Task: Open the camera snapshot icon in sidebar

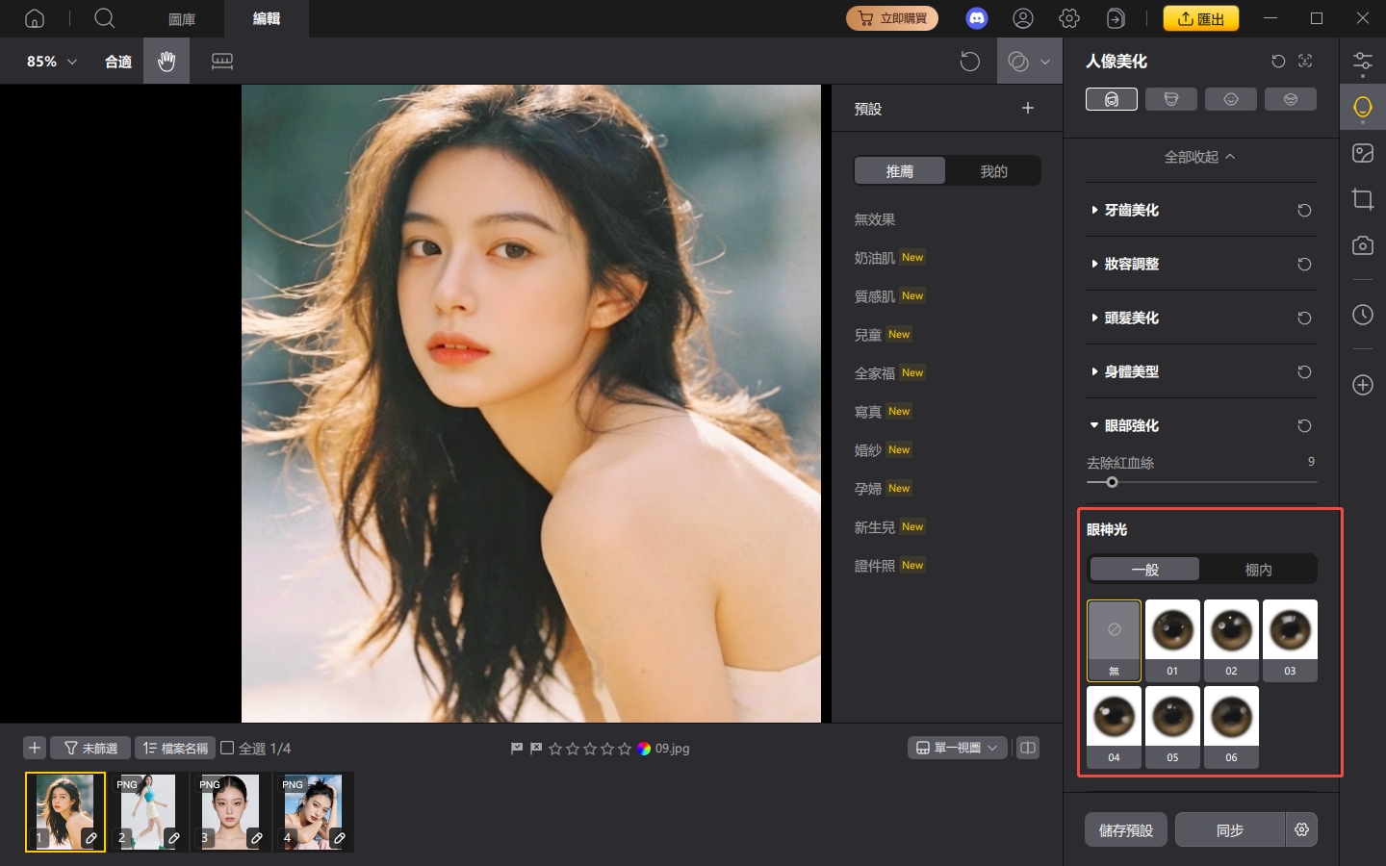Action: [x=1363, y=245]
